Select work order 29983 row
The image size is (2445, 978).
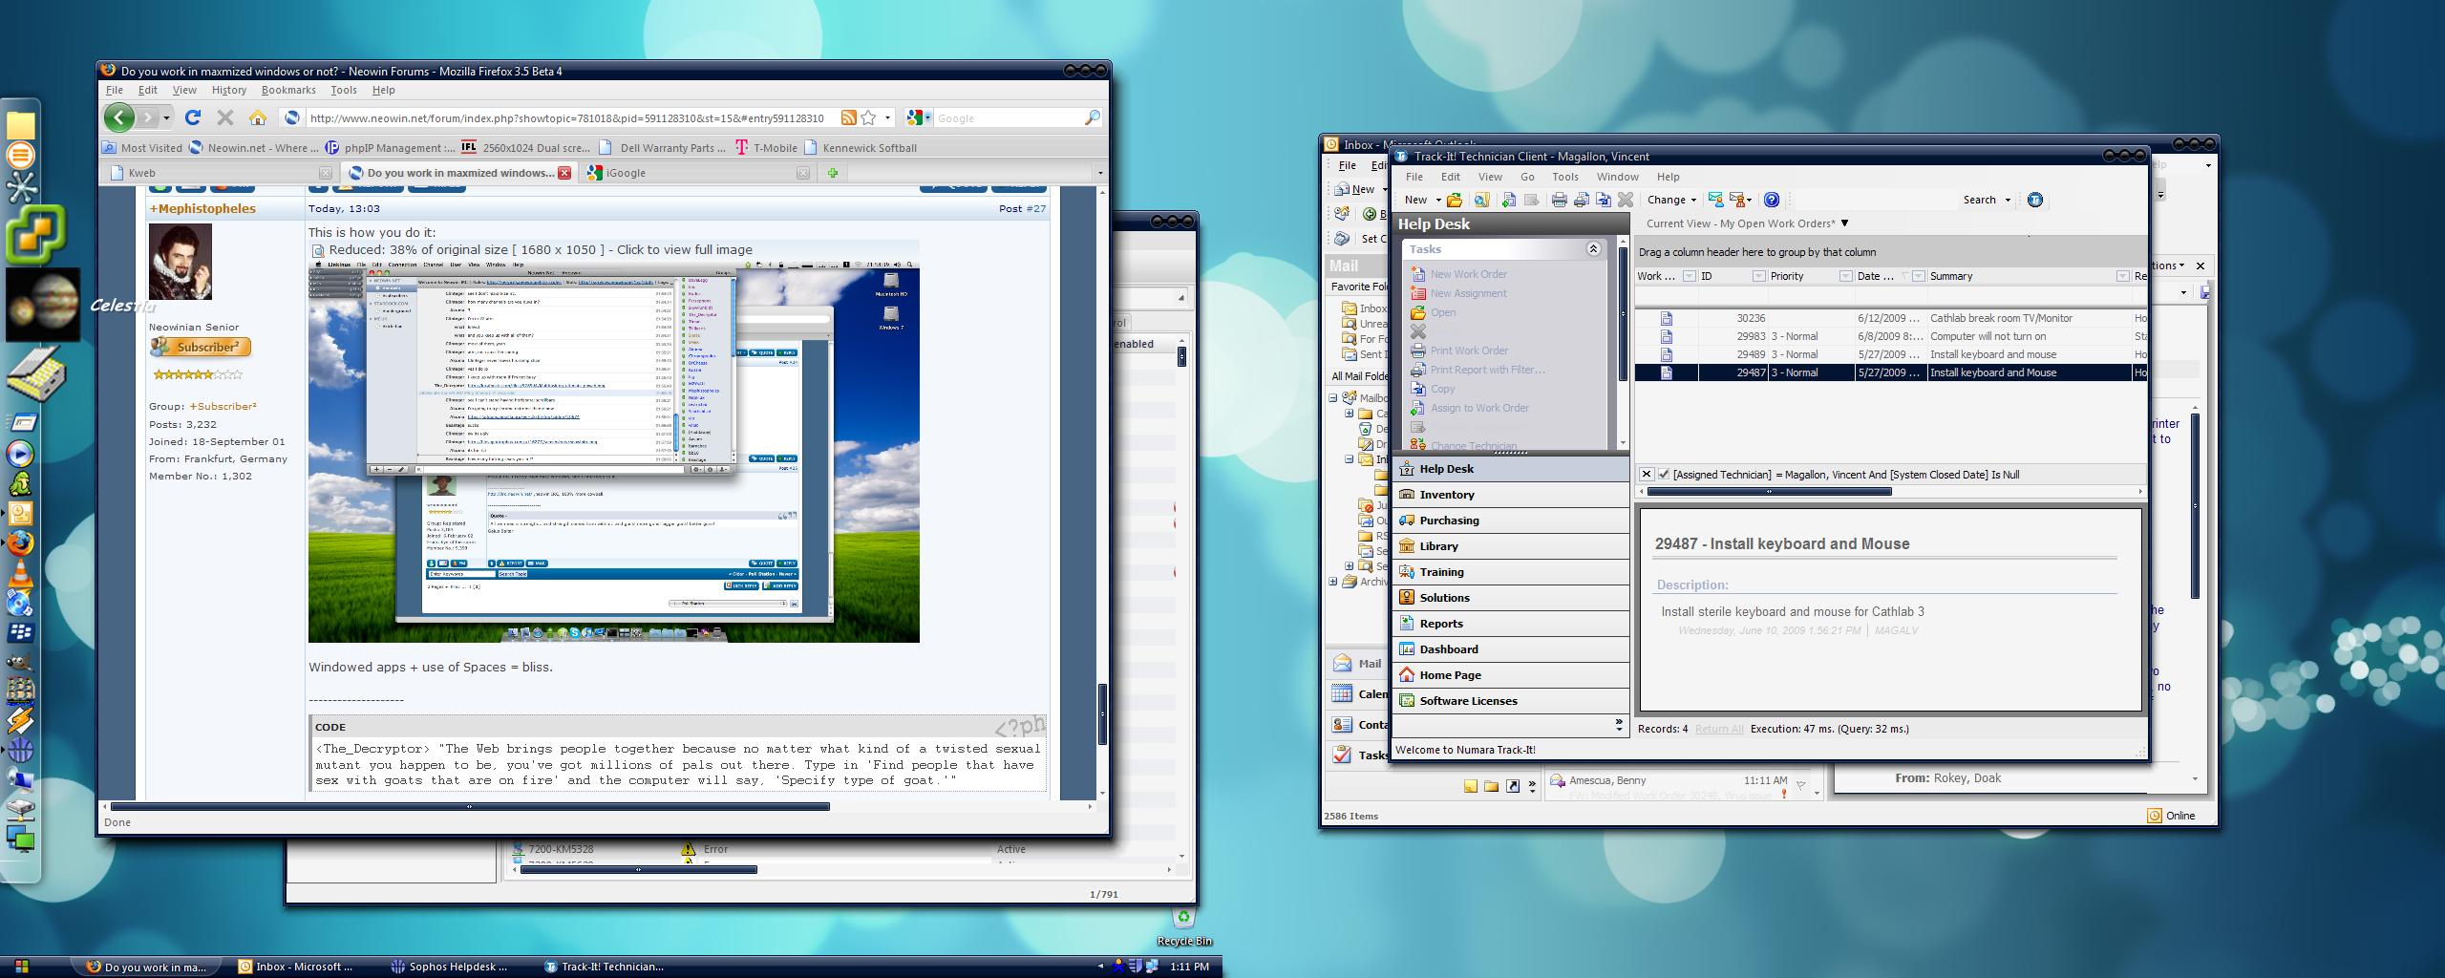1890,336
